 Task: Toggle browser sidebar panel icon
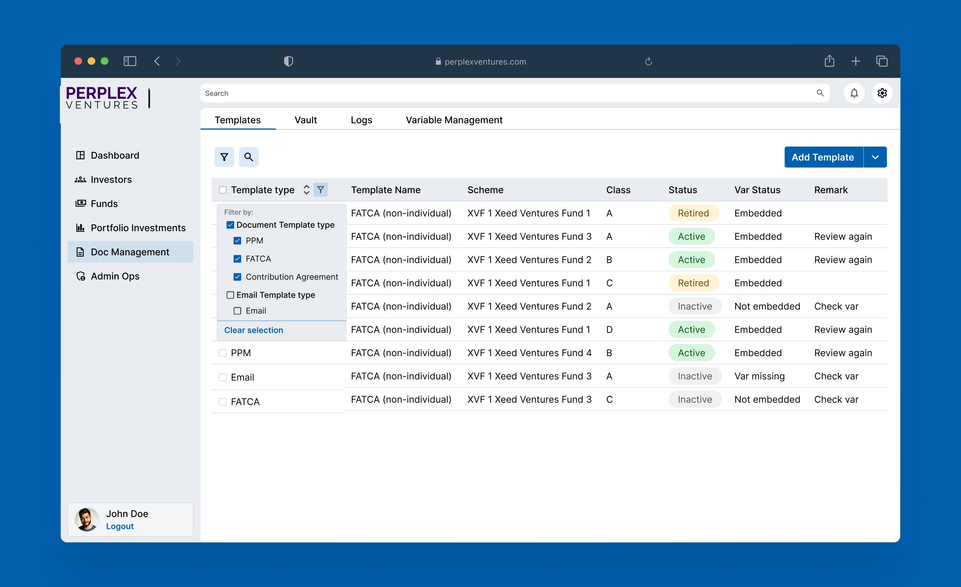(130, 61)
